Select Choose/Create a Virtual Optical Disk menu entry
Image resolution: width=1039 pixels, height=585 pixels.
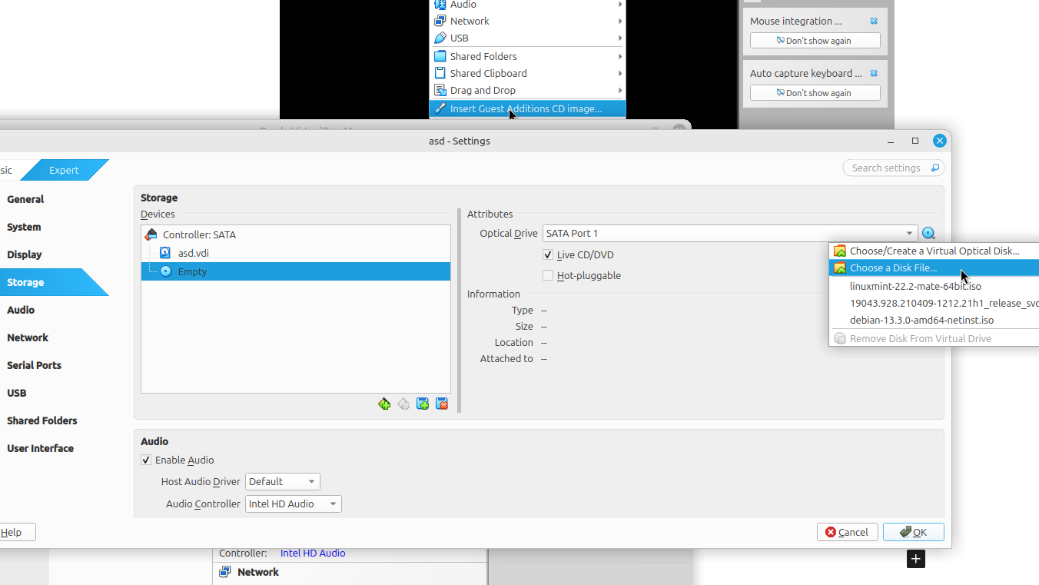click(x=934, y=251)
